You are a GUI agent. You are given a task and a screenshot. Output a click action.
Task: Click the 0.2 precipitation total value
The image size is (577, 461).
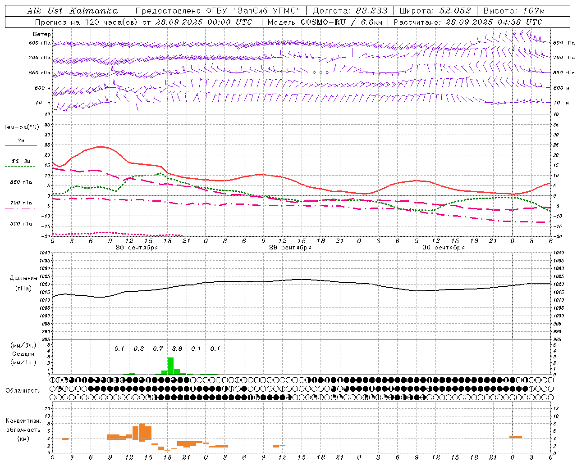139,348
